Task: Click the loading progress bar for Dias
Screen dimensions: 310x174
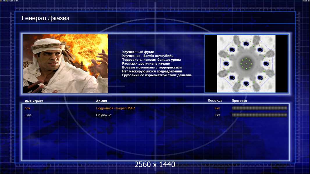Action: [x=260, y=115]
